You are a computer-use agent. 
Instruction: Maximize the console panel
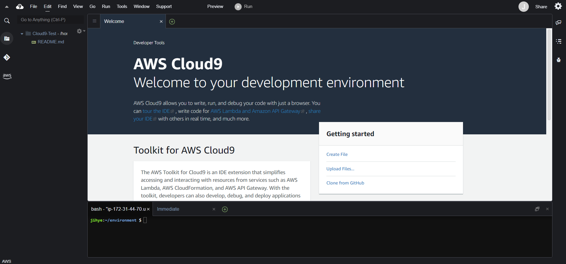click(x=537, y=209)
